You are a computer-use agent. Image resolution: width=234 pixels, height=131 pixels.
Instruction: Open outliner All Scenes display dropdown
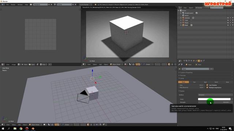point(202,8)
